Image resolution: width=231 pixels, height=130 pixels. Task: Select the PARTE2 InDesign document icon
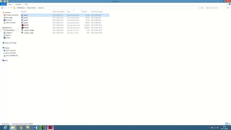tap(22, 28)
